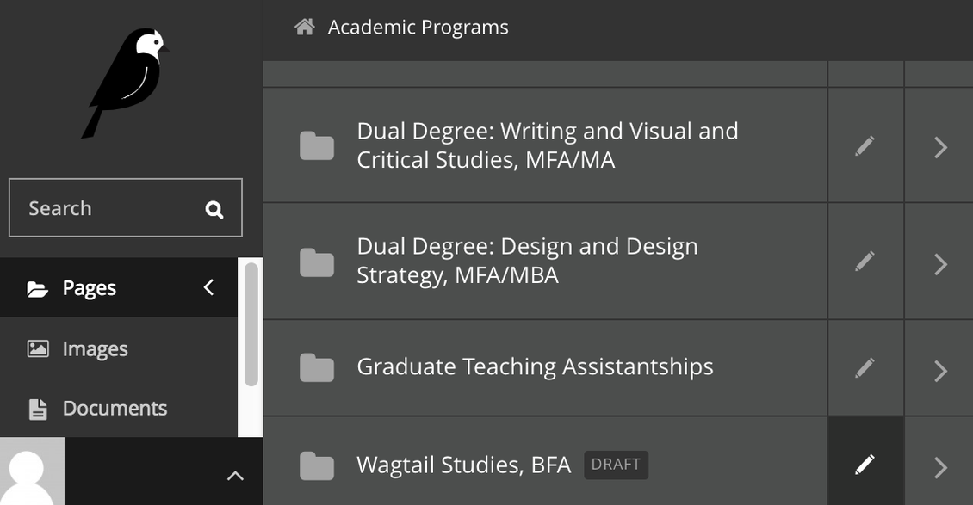Screen dimensions: 973x505
Task: Open the Wagtail Studies, BFA page
Action: point(463,465)
